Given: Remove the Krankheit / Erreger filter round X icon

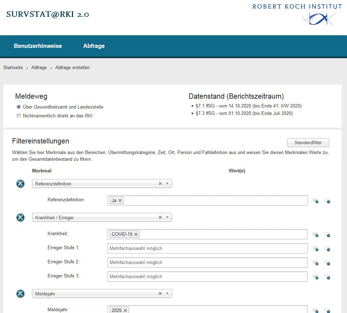Looking at the screenshot, I should click(20, 217).
